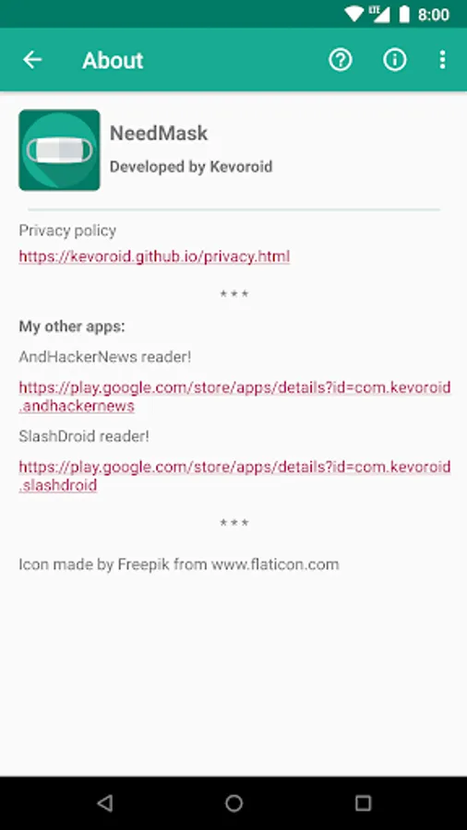Tap the Developed by Kevoroid text
Viewport: 467px width, 830px height.
click(x=191, y=167)
